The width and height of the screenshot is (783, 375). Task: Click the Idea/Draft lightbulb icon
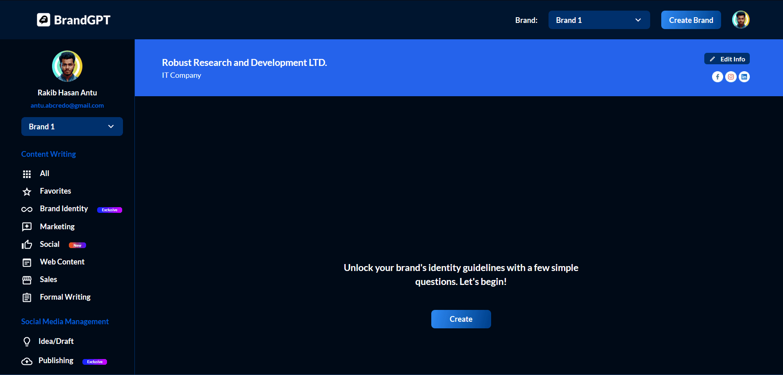[x=27, y=341]
